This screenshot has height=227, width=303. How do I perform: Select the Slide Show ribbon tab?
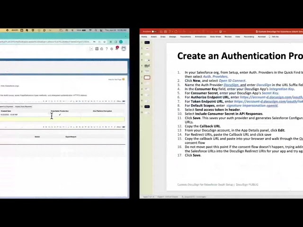tap(215, 37)
